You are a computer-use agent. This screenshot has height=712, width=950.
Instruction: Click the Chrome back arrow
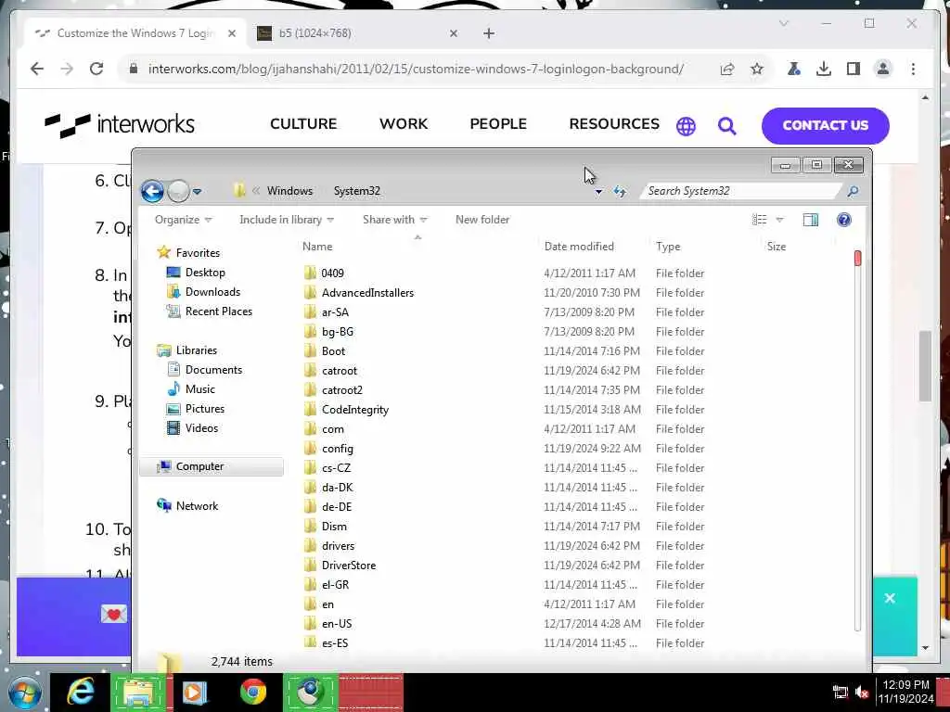[37, 69]
